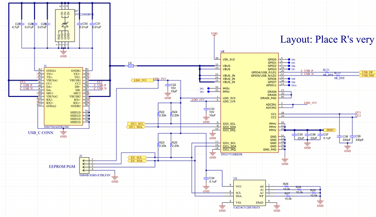
Task: Click the LDO_3V3 yellow net port
Action: point(142,80)
